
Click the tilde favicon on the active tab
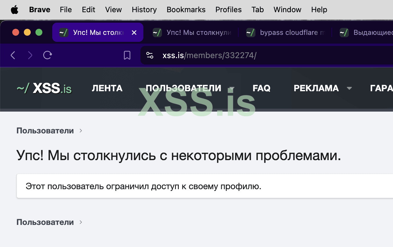(63, 33)
